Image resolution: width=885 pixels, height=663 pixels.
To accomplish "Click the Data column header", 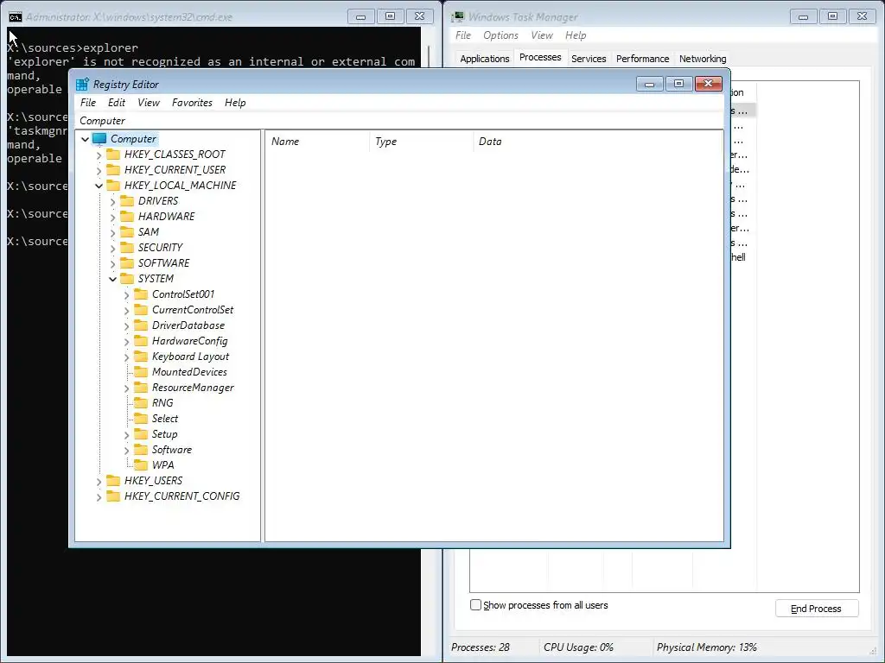I will point(598,142).
